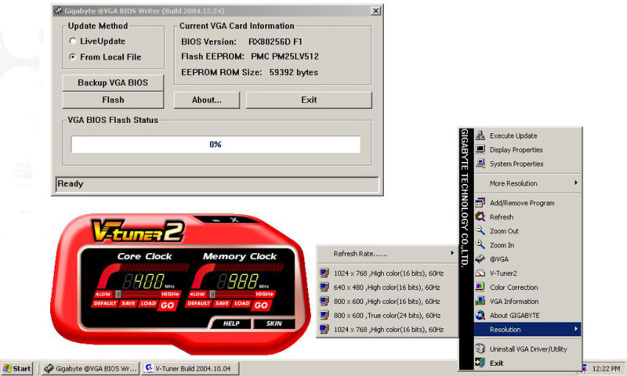Choose the last 1024 x 768 High color entry
Viewport: 627px width, 376px height.
click(387, 329)
